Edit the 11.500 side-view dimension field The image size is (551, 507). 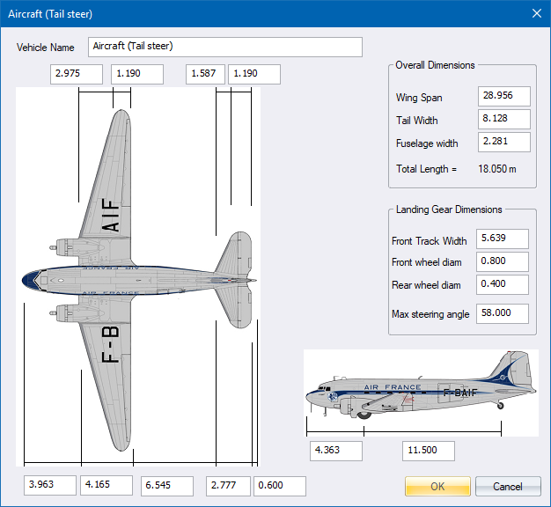point(429,451)
